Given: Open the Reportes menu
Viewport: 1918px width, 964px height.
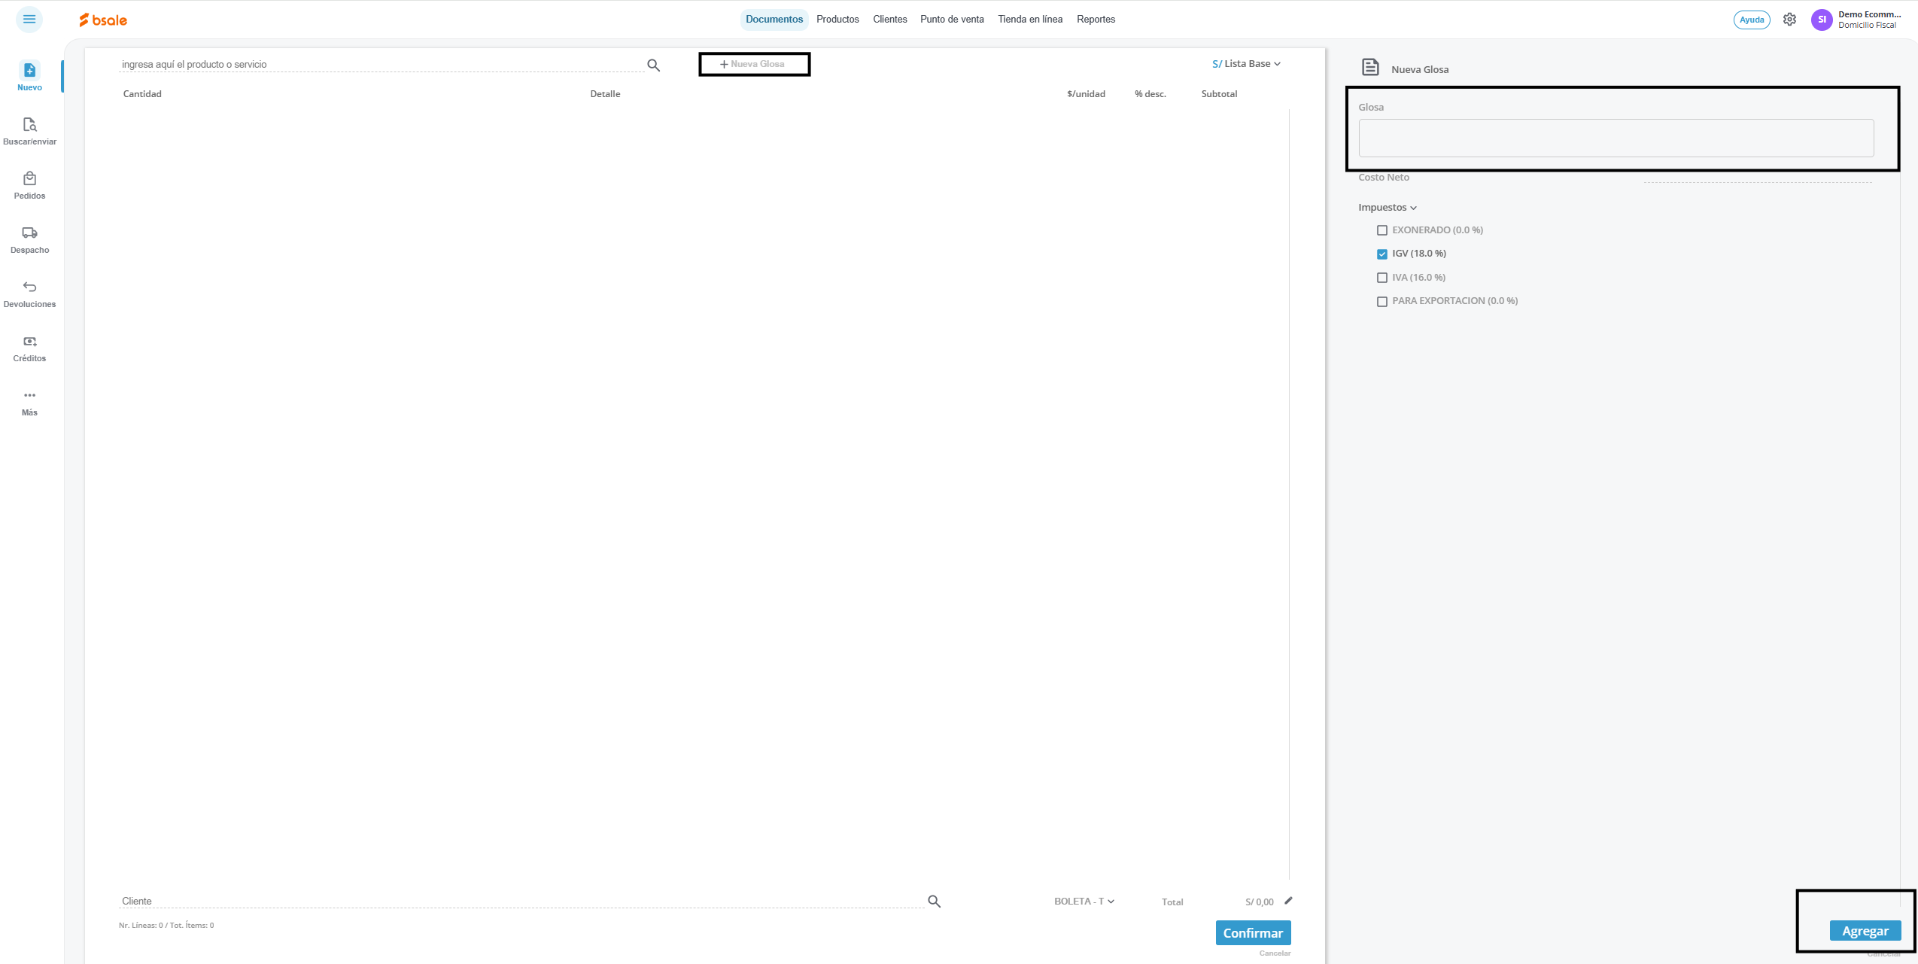Looking at the screenshot, I should [1095, 20].
